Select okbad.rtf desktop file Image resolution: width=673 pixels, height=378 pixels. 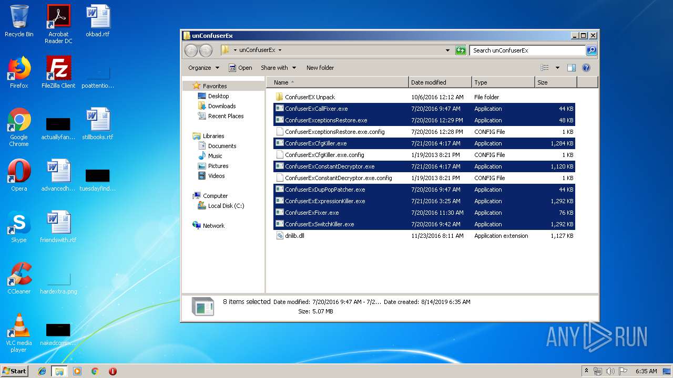[98, 21]
